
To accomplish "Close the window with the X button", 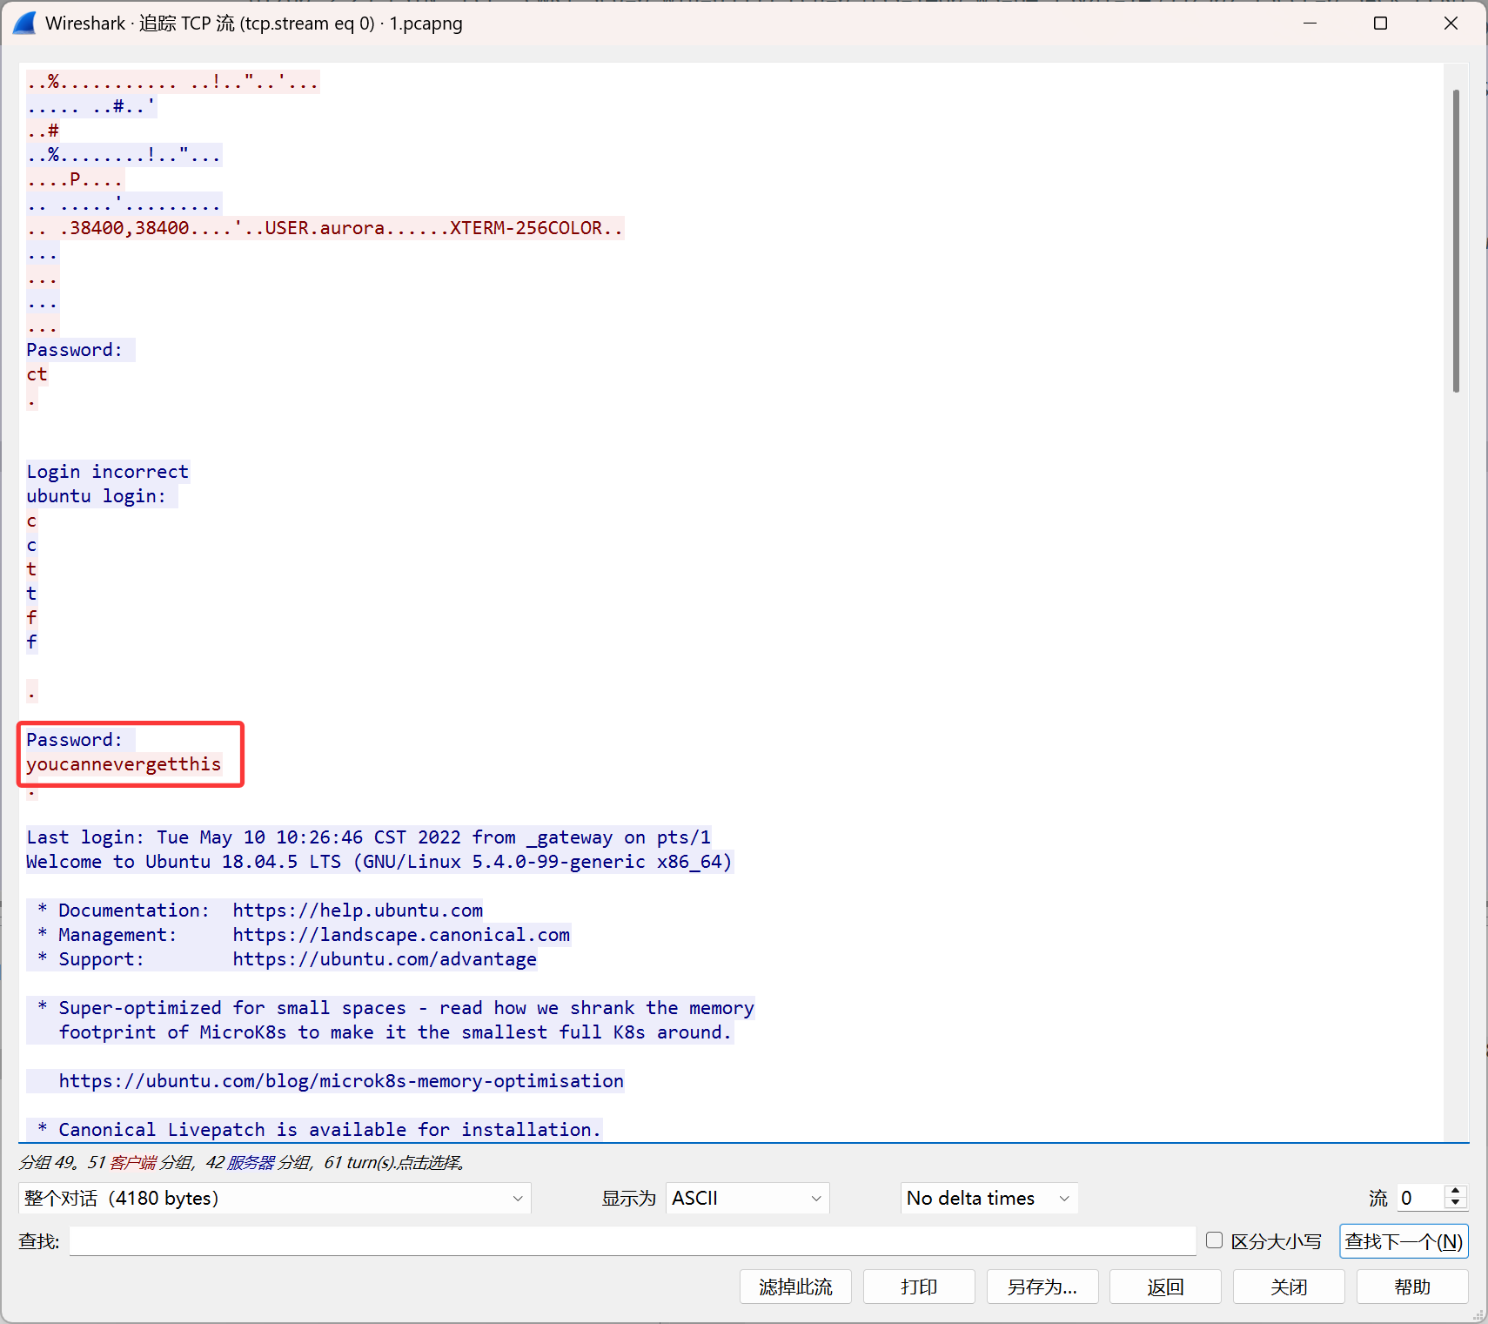I will tap(1451, 24).
